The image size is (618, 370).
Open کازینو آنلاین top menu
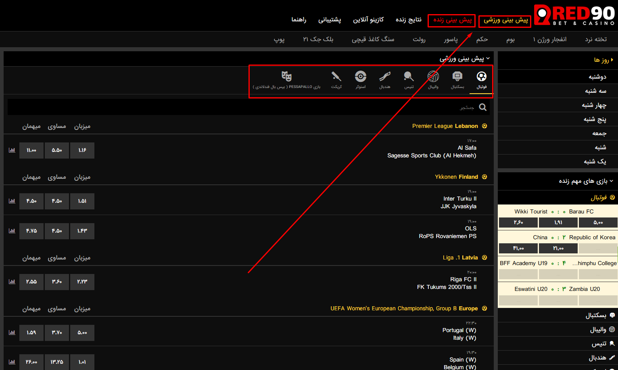point(368,19)
